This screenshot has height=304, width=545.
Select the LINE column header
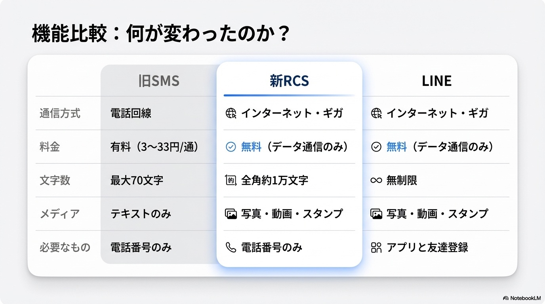(x=436, y=81)
